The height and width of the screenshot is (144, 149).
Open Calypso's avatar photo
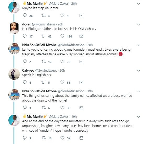pyautogui.click(x=14, y=74)
